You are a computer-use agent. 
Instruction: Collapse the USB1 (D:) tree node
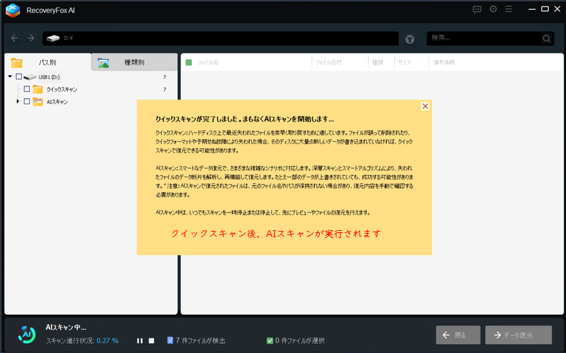(10, 76)
